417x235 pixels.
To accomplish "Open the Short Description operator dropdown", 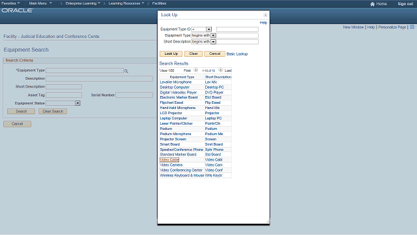I will tap(213, 42).
